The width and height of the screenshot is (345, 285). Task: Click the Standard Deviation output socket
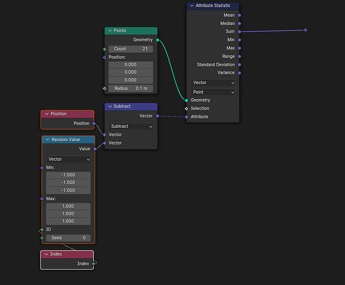pos(239,65)
